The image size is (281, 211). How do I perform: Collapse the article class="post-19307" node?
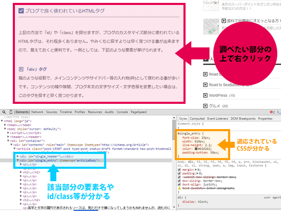coord(14,149)
